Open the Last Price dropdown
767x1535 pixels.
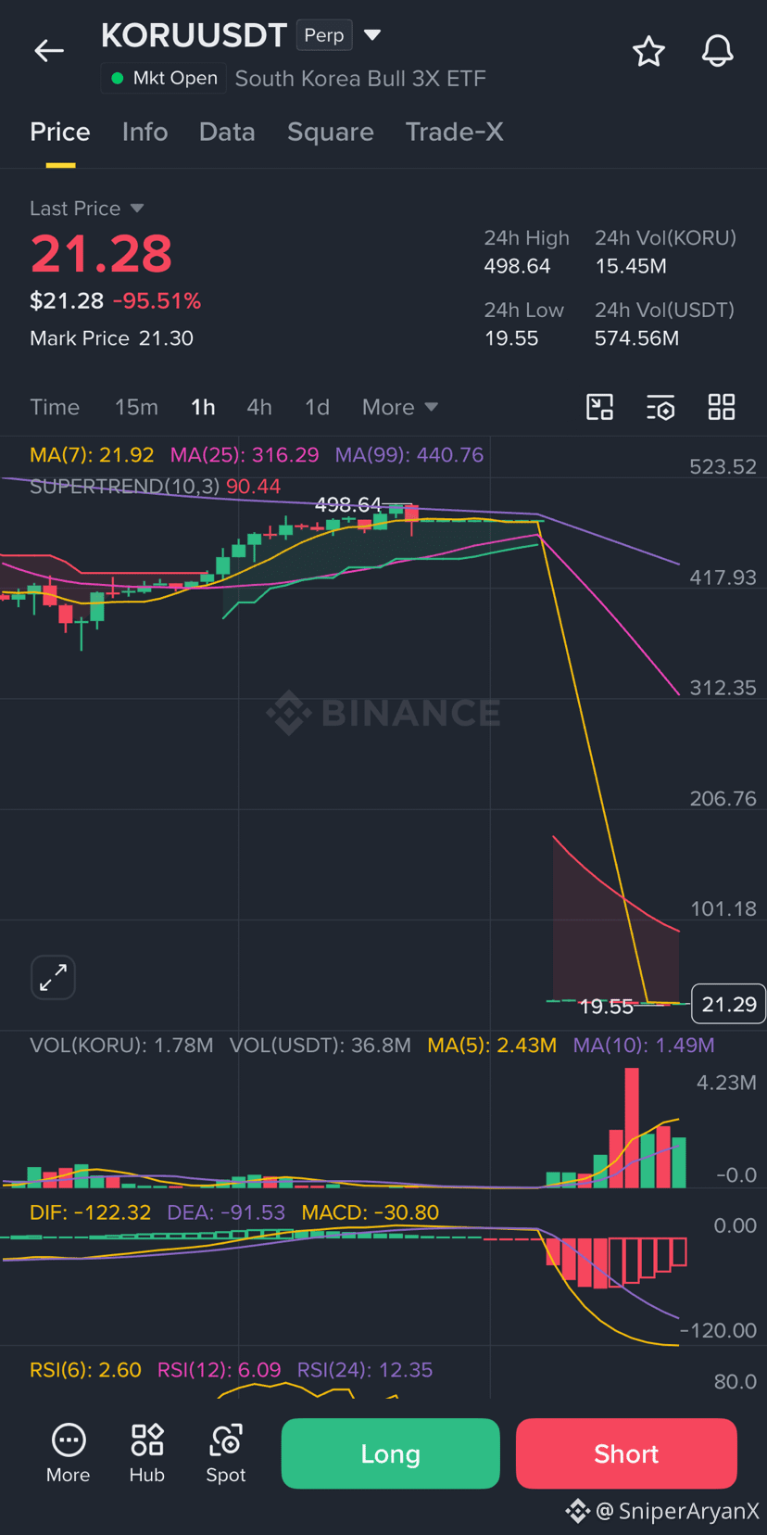click(86, 209)
